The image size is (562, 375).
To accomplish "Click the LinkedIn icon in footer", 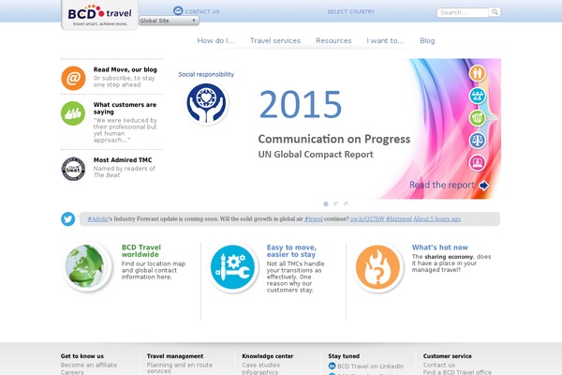I will coord(332,366).
